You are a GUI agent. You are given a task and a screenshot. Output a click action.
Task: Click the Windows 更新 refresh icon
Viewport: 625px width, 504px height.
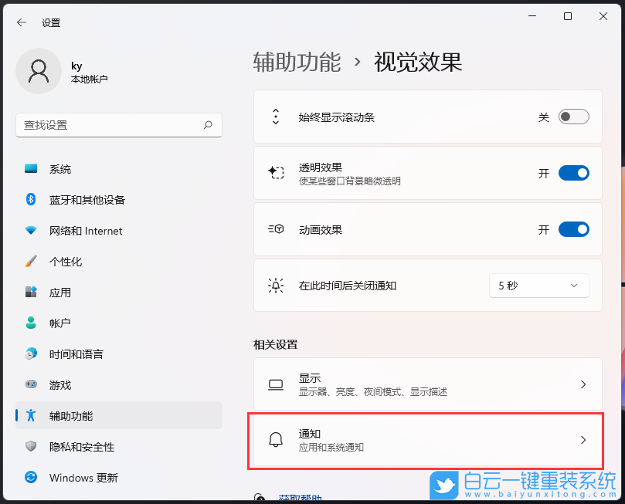pos(31,478)
